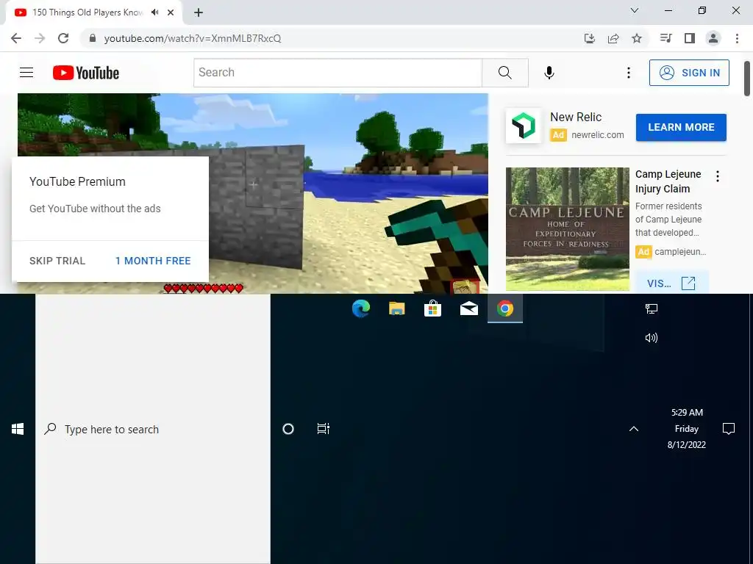
Task: Open Microsoft Edge from taskbar
Action: (360, 308)
